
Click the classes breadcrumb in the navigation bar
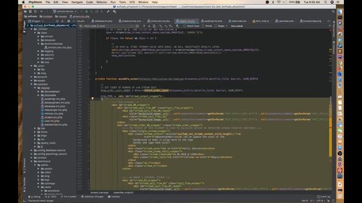(x=61, y=16)
